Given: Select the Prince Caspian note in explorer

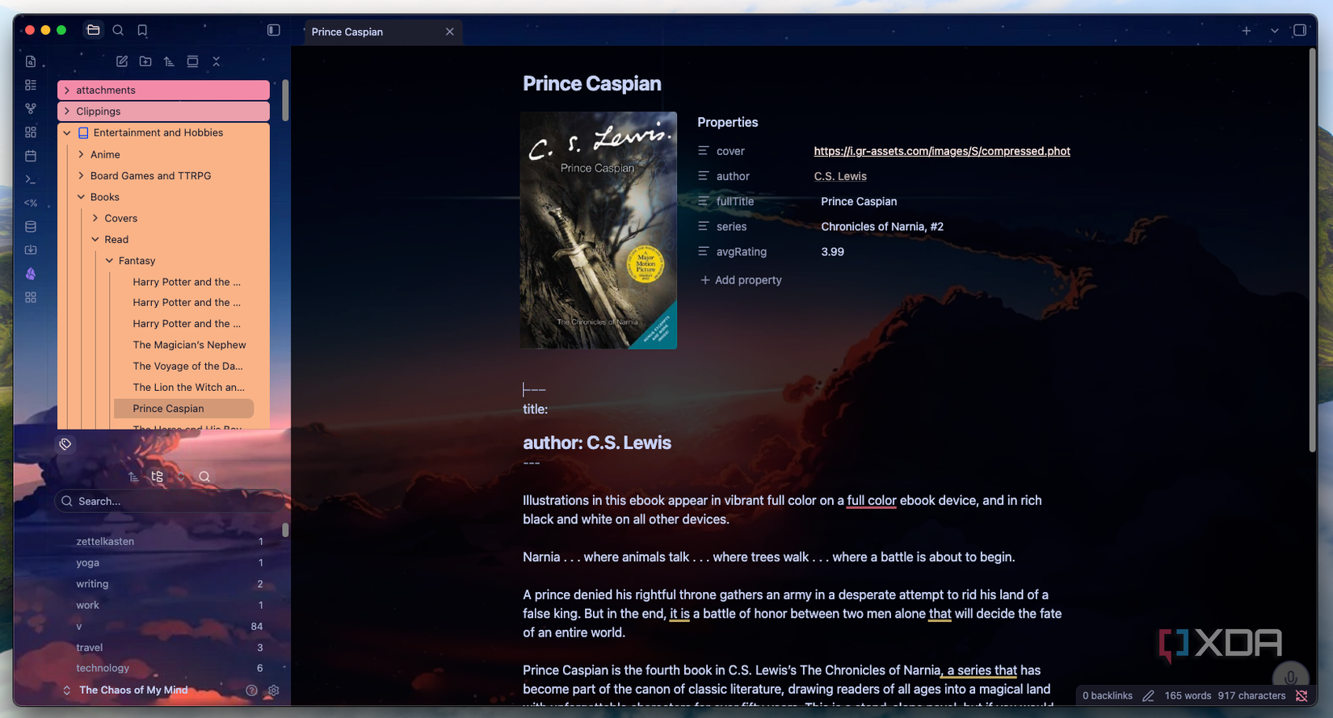Looking at the screenshot, I should point(184,409).
